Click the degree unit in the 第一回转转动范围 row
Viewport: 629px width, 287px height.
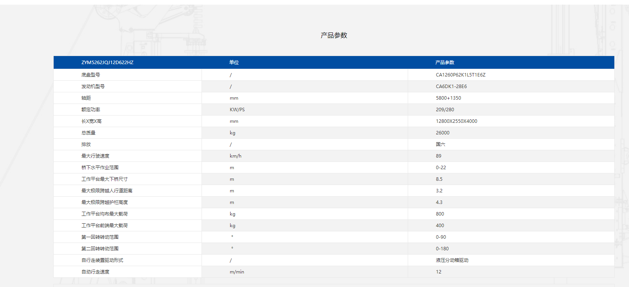click(232, 236)
